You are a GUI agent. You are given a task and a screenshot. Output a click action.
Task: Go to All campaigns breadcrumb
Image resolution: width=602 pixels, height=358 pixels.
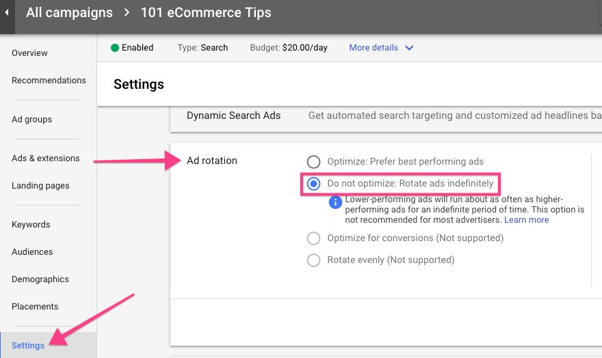click(70, 13)
